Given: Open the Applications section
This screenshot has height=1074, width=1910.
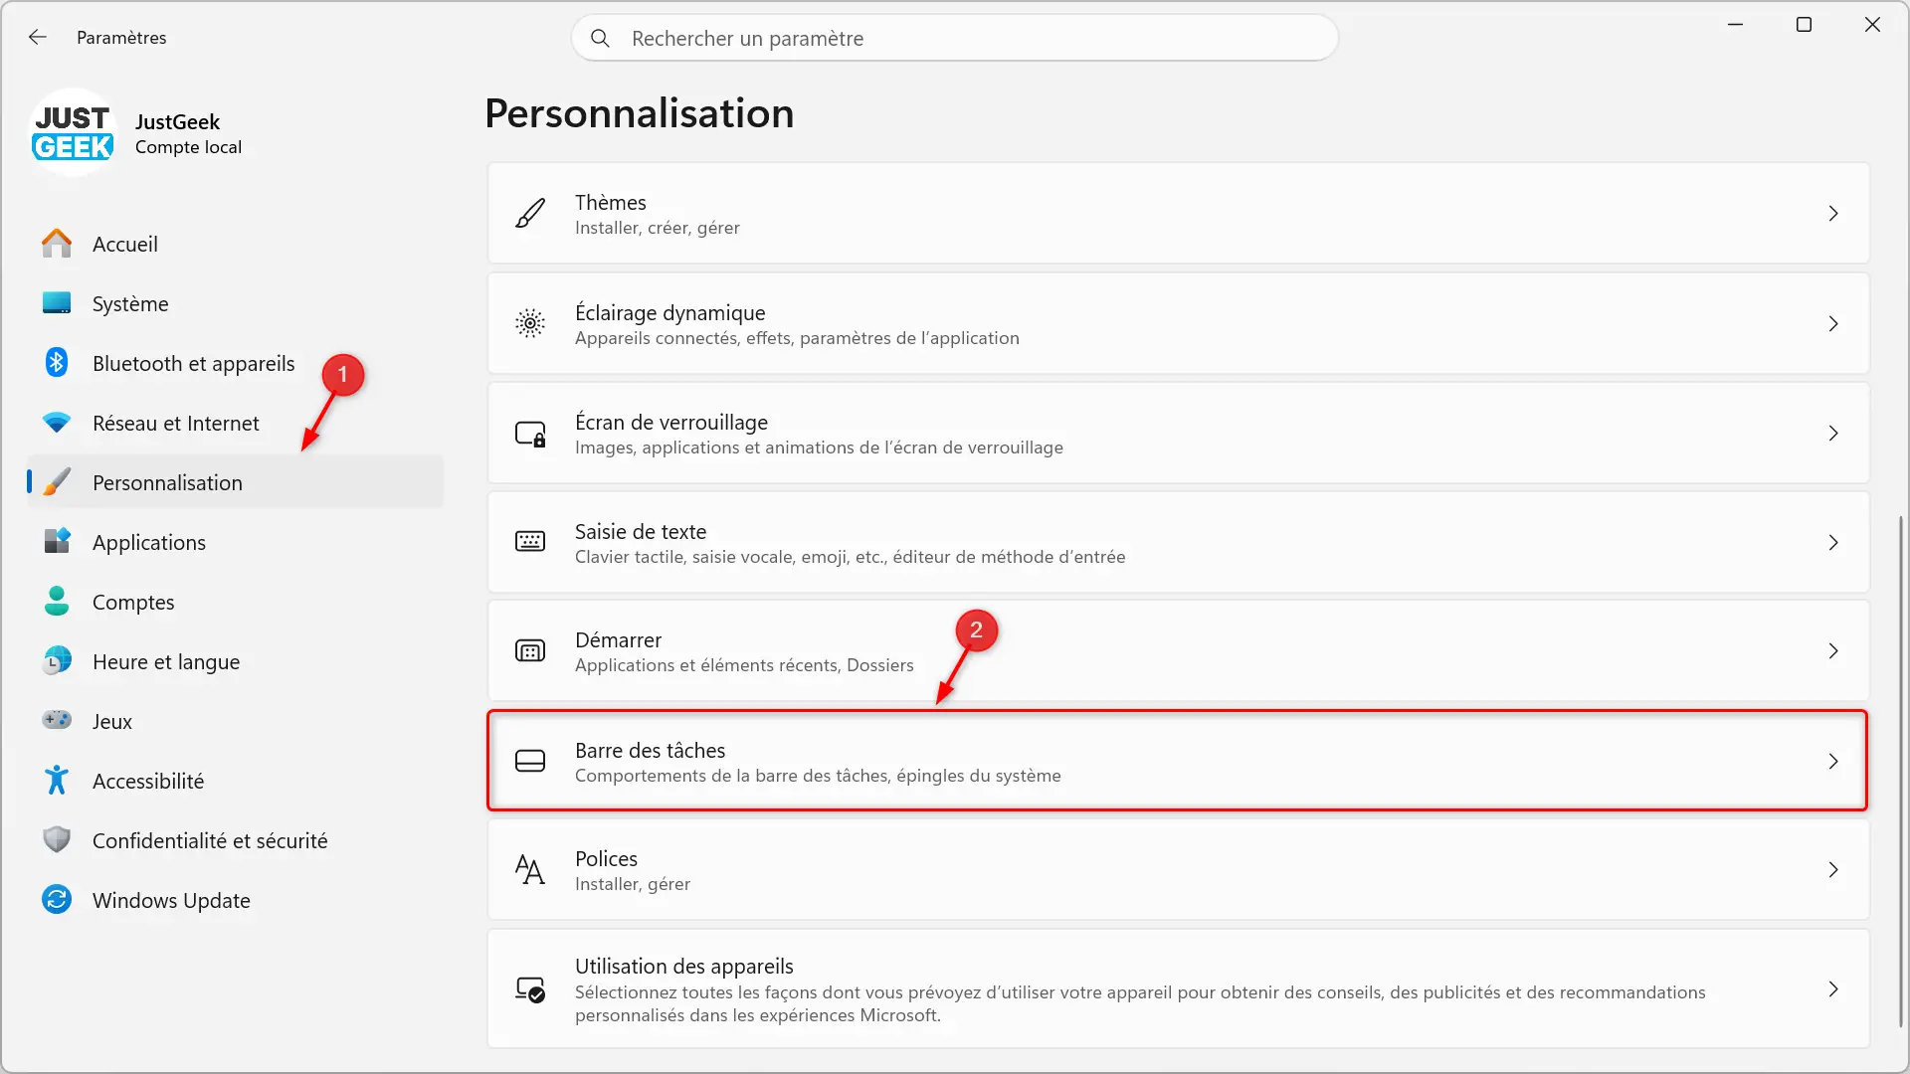Looking at the screenshot, I should [236, 542].
